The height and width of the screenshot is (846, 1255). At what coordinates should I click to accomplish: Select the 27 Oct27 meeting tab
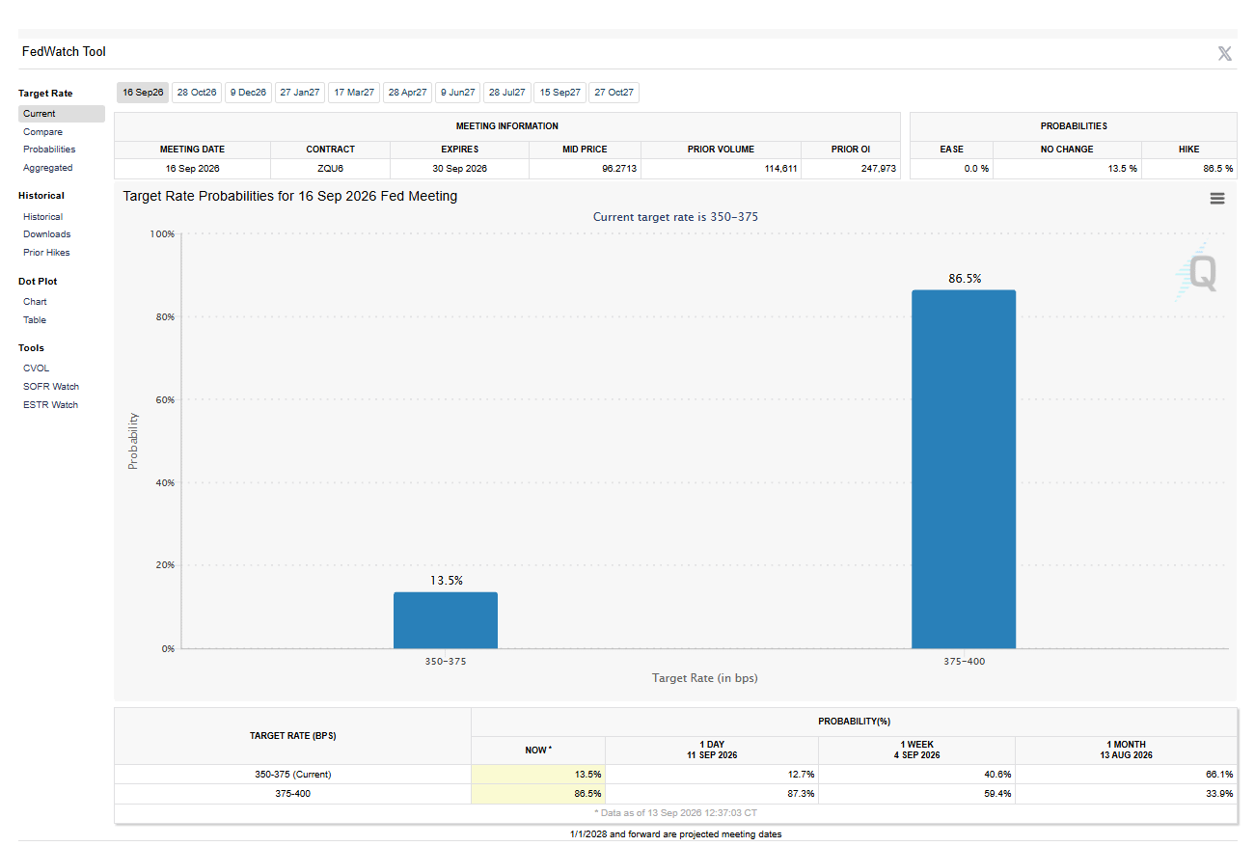tap(614, 93)
